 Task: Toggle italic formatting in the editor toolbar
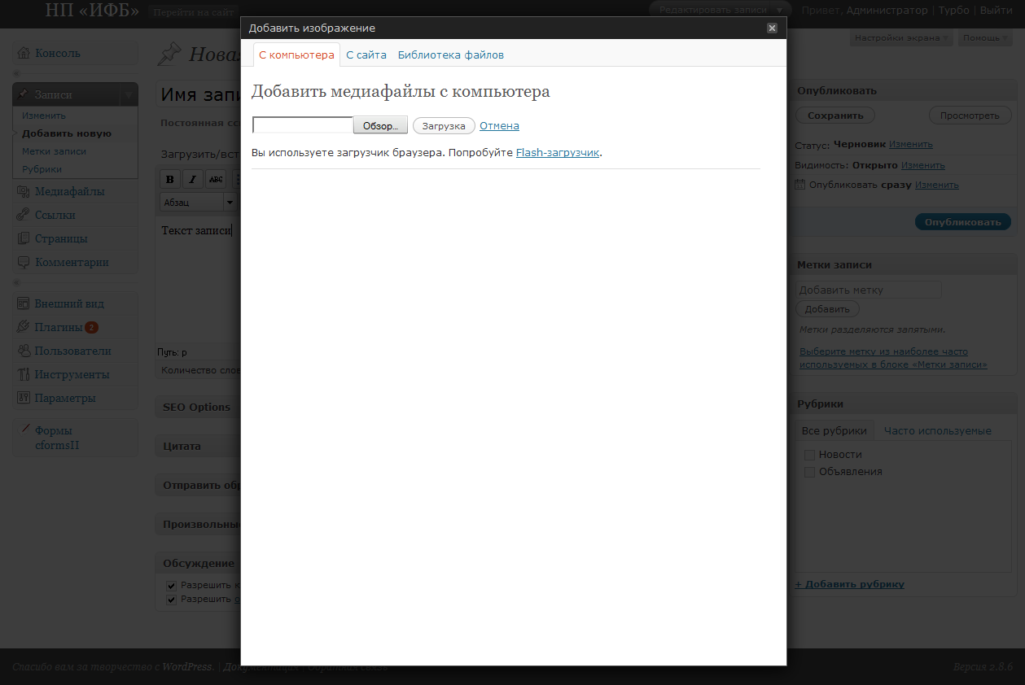192,180
